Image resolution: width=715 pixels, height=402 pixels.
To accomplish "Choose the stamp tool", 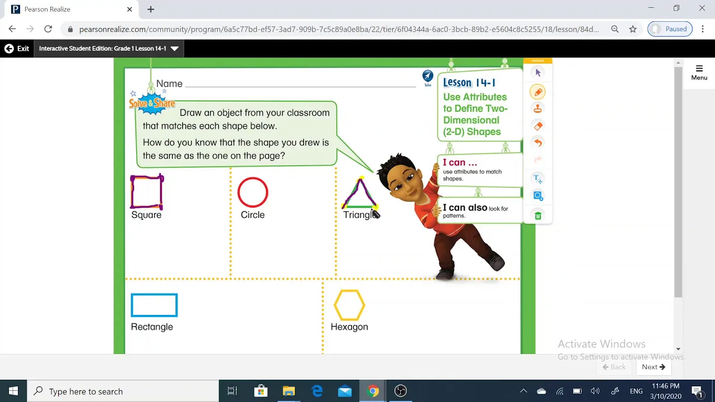I will coord(538,109).
